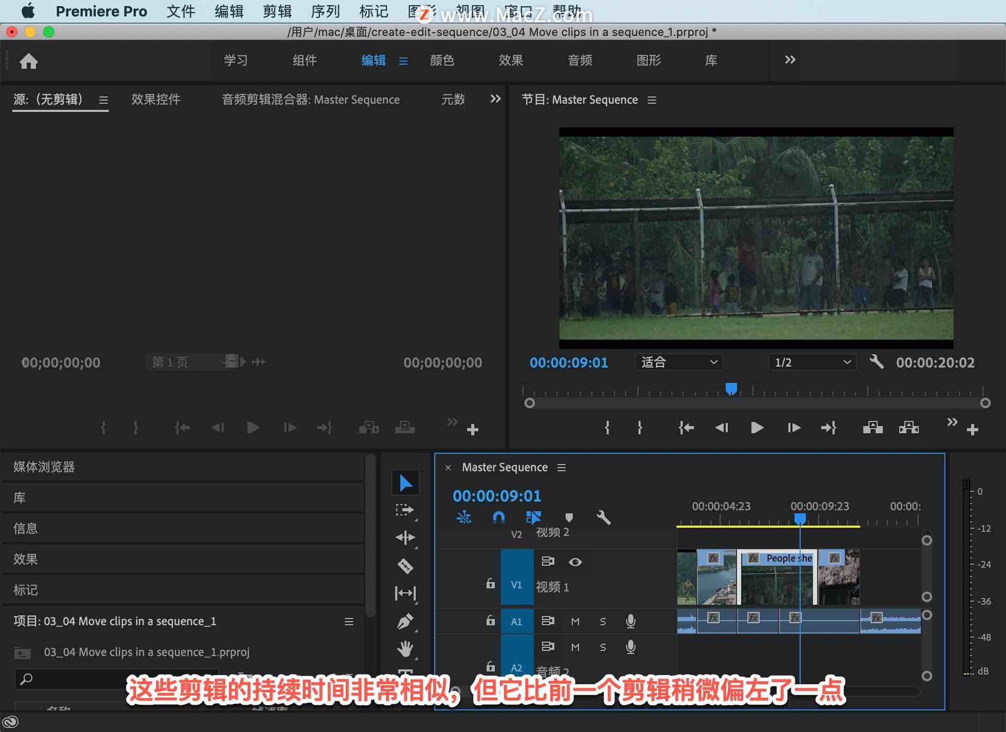
Task: Open timeline display settings wrench
Action: point(603,518)
